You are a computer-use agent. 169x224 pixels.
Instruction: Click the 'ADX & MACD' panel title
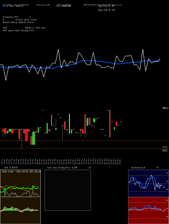click(x=11, y=168)
